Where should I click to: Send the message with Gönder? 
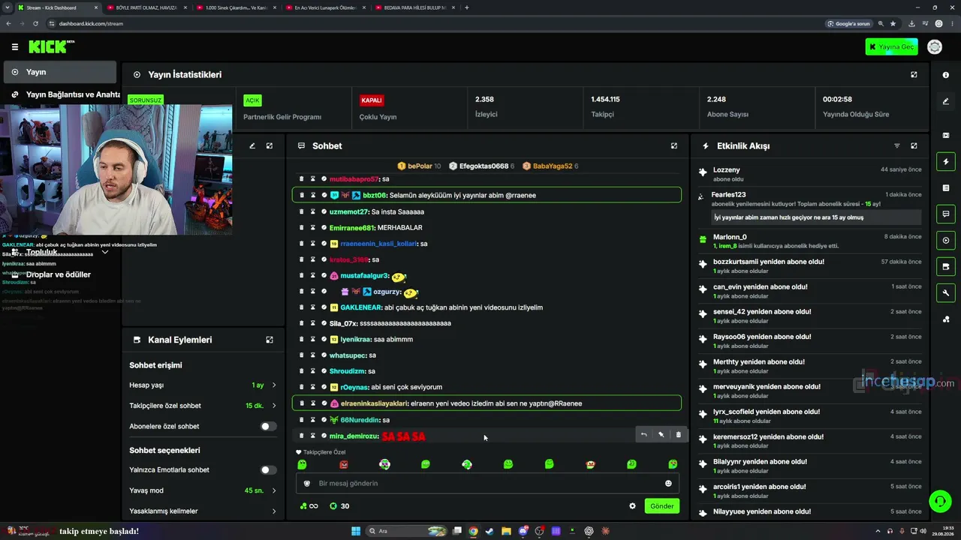click(x=661, y=506)
